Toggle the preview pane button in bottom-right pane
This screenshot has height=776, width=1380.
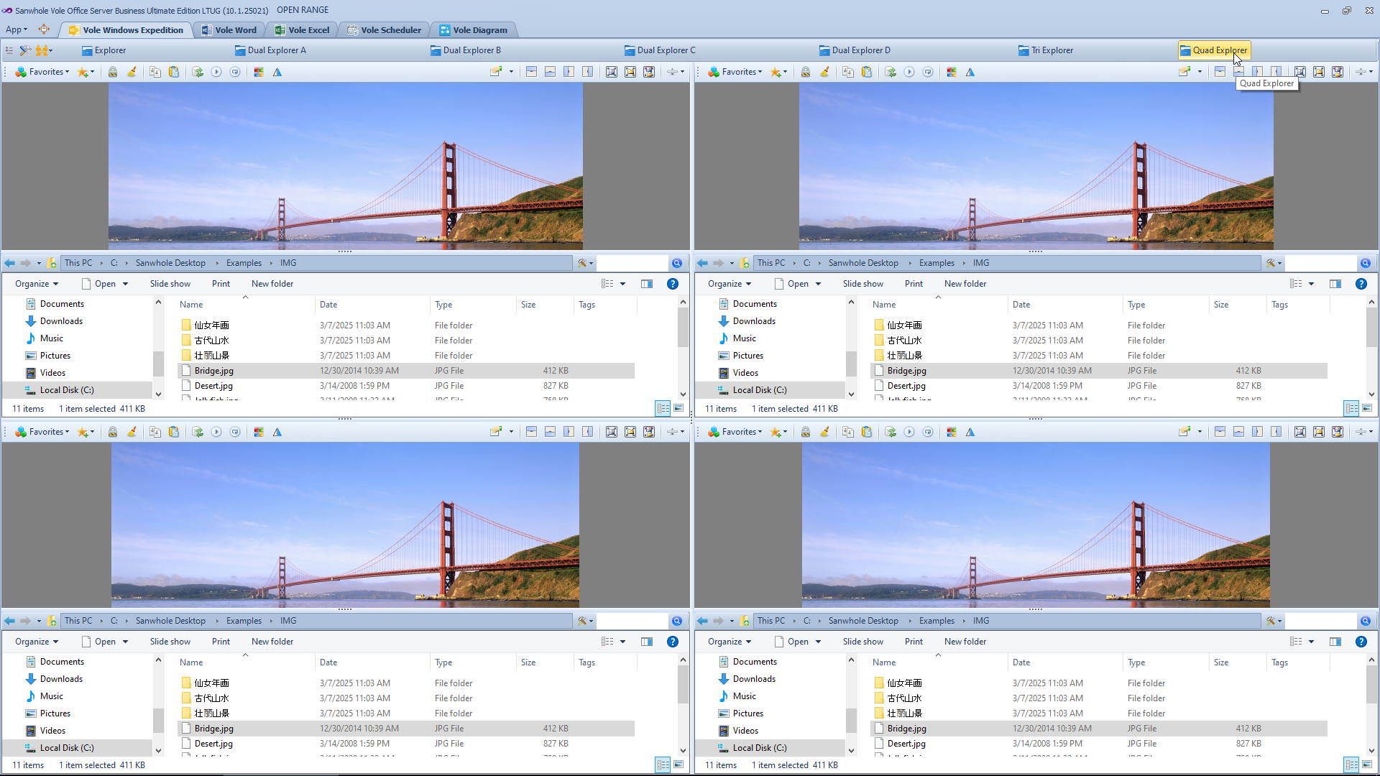point(1335,642)
